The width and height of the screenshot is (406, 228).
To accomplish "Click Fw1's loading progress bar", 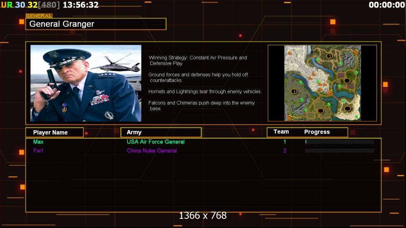I will [x=339, y=150].
